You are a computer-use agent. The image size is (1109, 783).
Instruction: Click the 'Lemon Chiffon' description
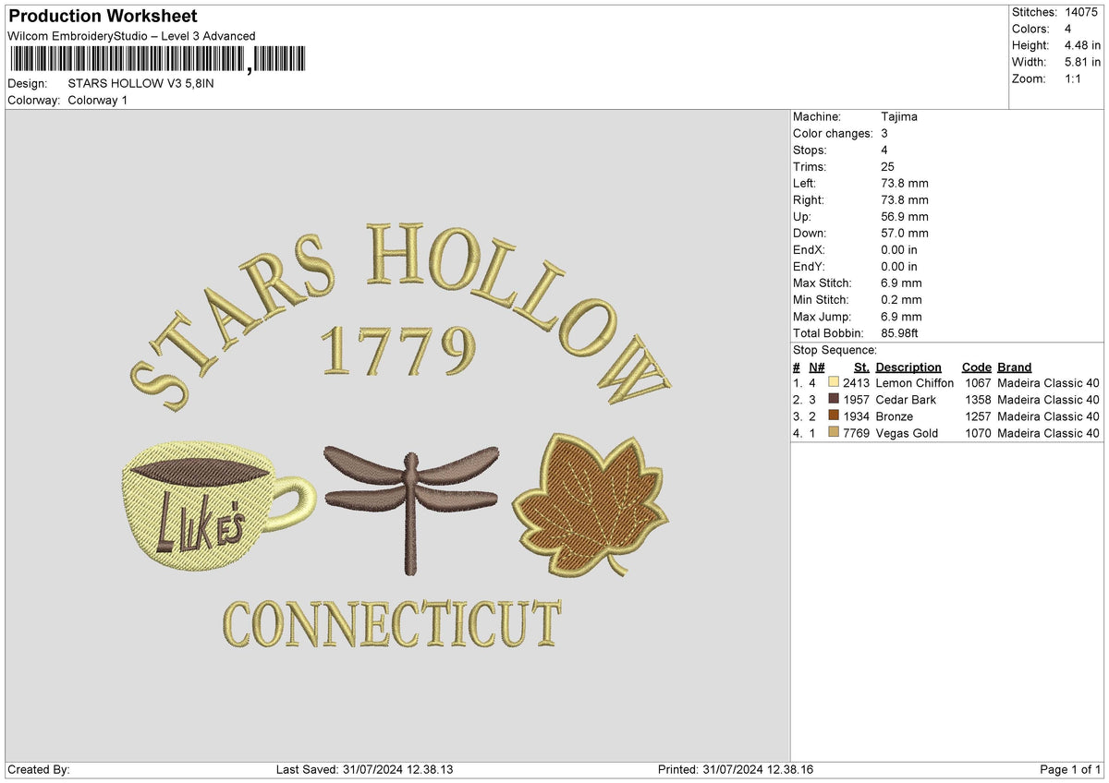[915, 383]
